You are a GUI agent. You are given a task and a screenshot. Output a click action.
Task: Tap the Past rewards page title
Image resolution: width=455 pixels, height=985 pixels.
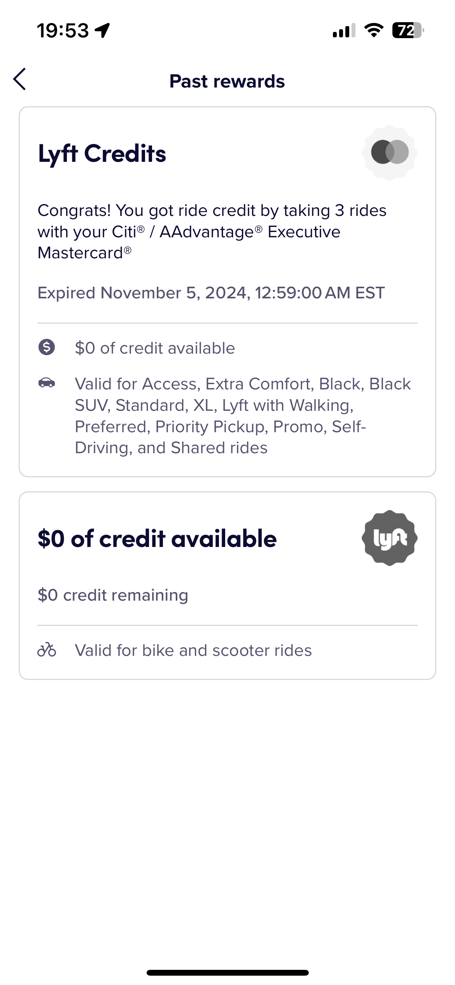point(227,81)
